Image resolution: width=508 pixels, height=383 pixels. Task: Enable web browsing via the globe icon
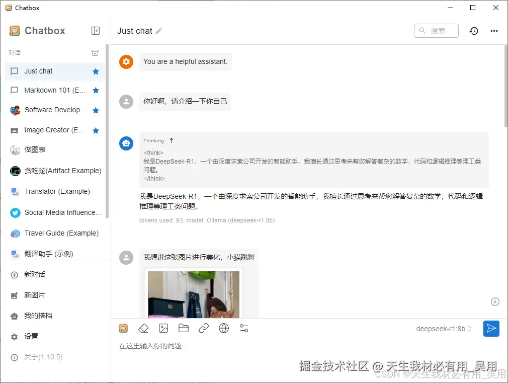pyautogui.click(x=224, y=328)
